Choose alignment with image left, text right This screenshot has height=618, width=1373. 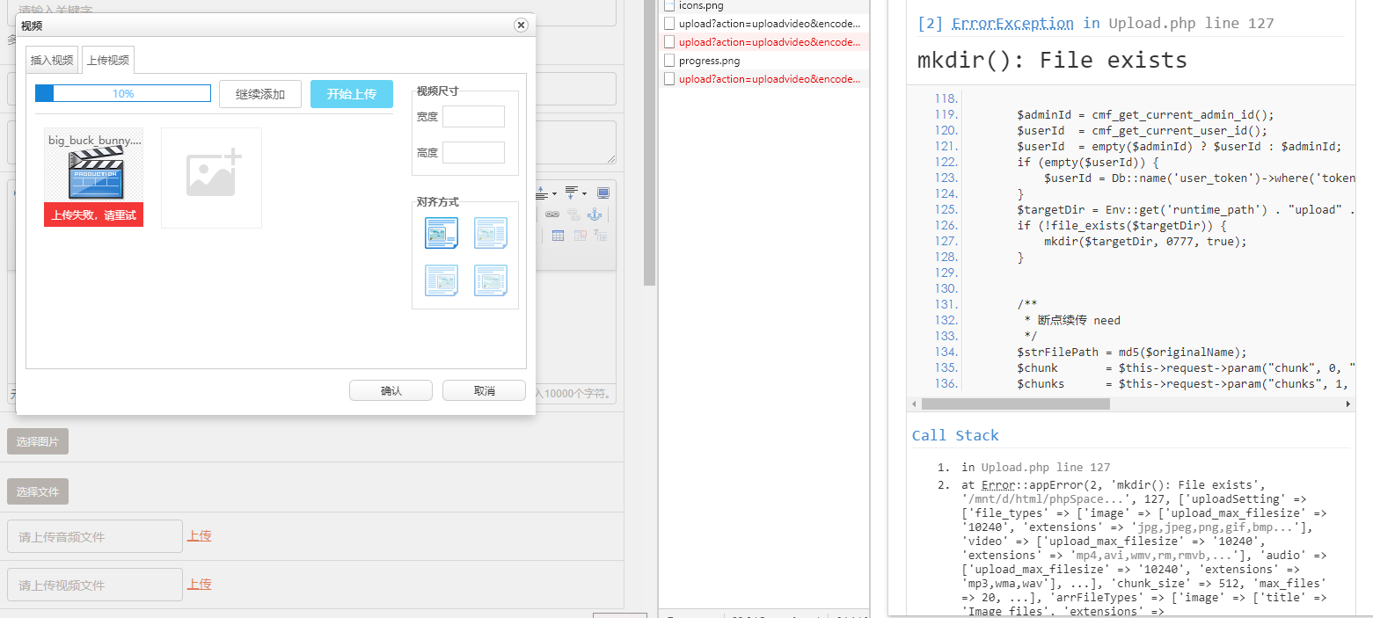tap(491, 233)
